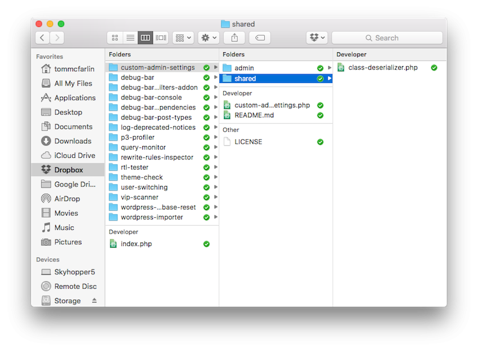Select the wordpress-importer folder

tap(162, 217)
